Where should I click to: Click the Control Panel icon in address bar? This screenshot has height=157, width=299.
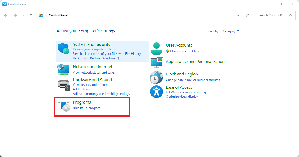point(41,15)
